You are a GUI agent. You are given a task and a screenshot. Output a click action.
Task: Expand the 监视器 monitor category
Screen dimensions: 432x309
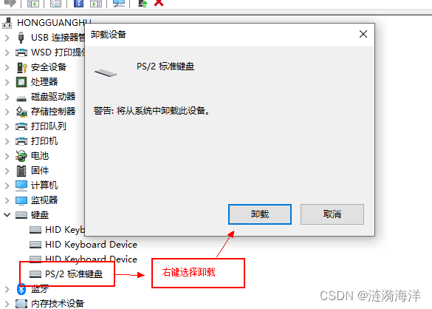pyautogui.click(x=7, y=200)
